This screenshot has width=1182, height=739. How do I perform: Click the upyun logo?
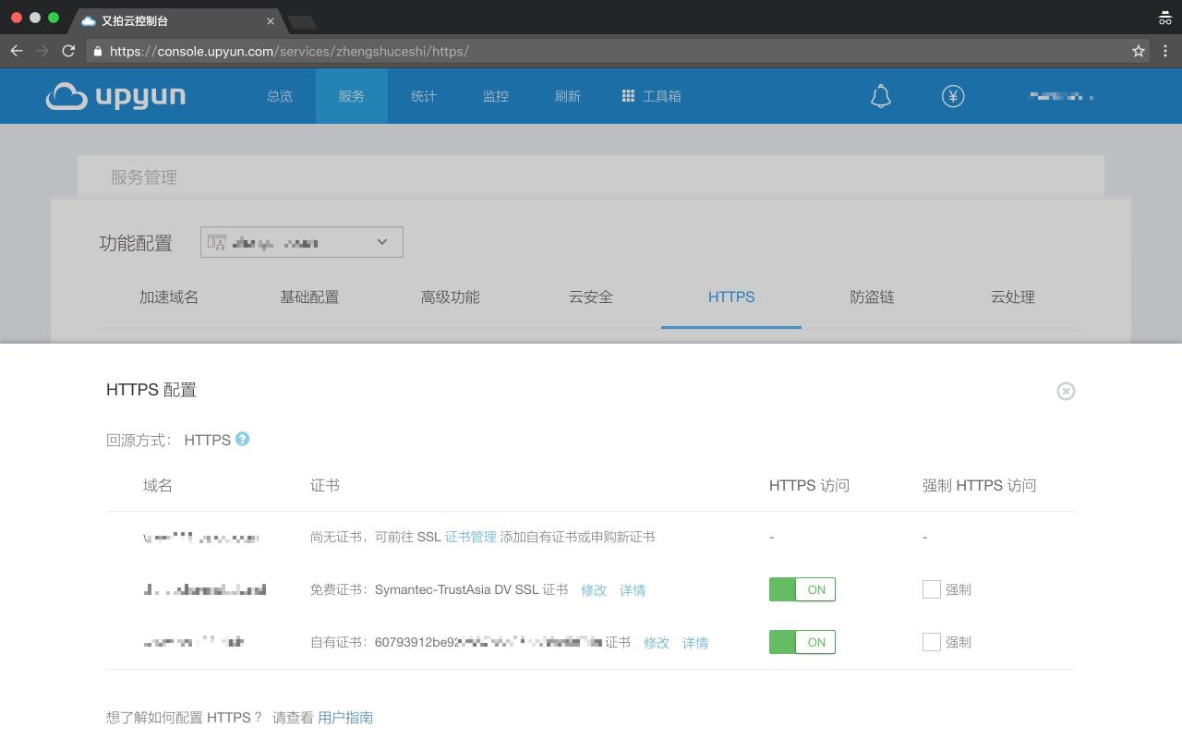(x=115, y=96)
